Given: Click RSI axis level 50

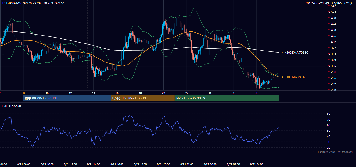Looking at the screenshot, I should (328, 131).
